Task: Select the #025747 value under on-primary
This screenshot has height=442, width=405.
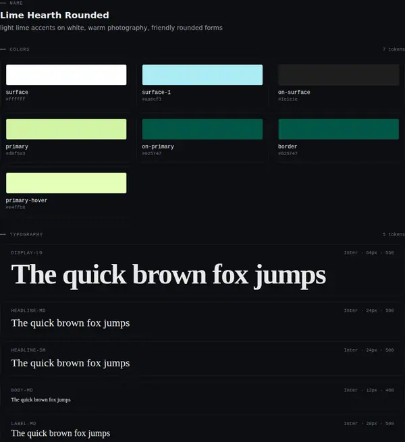Action: (x=152, y=154)
